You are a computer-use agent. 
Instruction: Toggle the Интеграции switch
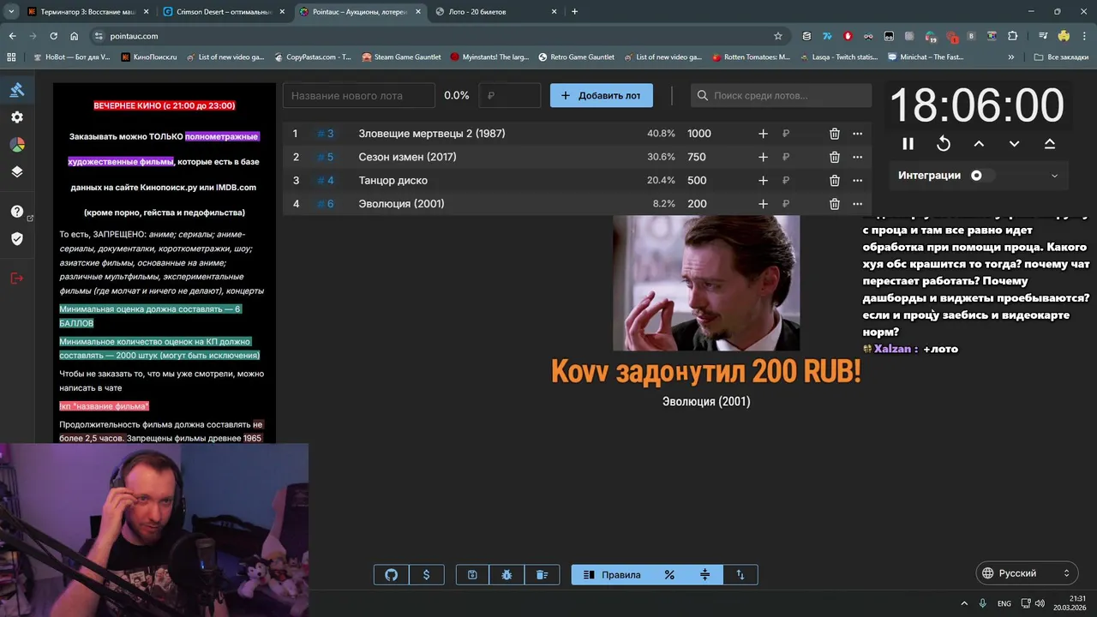[x=982, y=176]
